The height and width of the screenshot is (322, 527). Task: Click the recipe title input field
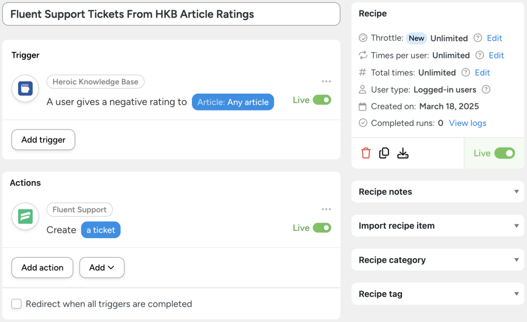coord(170,14)
